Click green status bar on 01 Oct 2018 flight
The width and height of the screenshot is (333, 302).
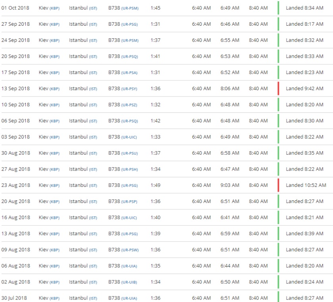point(278,8)
